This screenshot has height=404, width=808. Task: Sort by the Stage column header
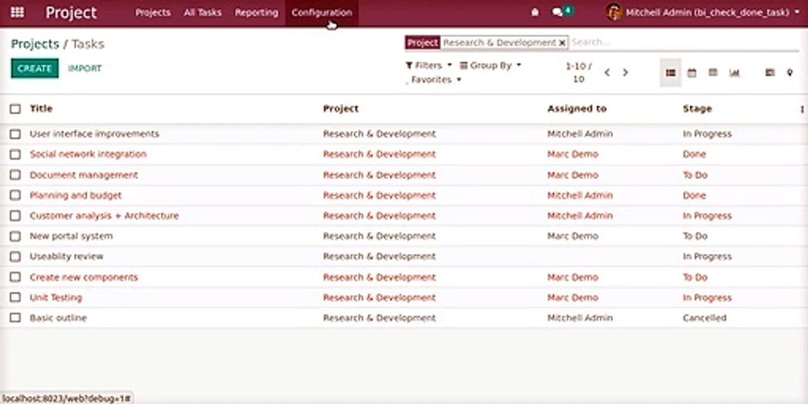click(697, 109)
